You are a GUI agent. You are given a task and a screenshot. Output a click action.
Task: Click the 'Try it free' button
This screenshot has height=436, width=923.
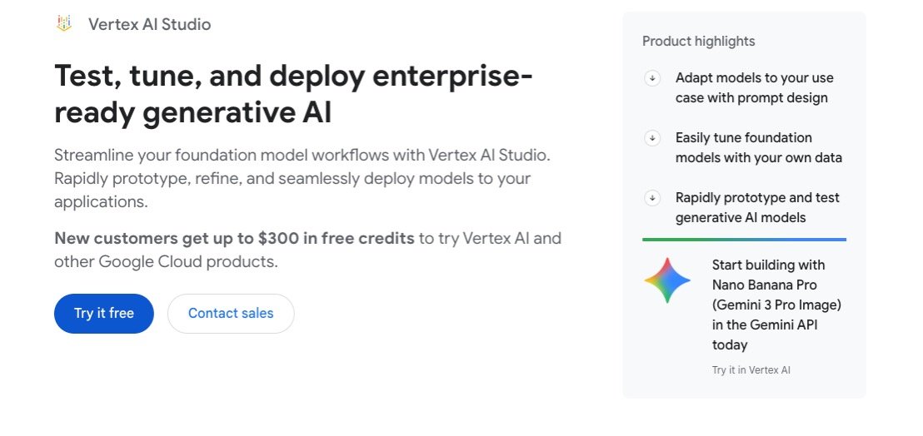click(104, 313)
